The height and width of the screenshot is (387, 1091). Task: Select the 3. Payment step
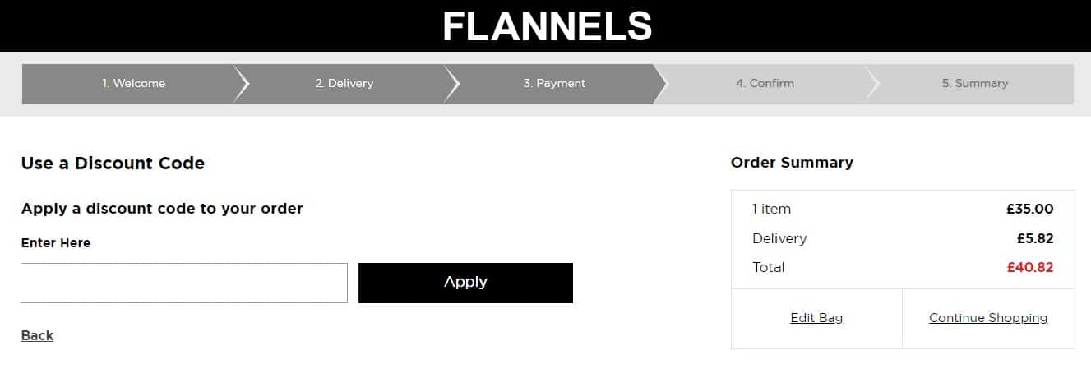(554, 84)
